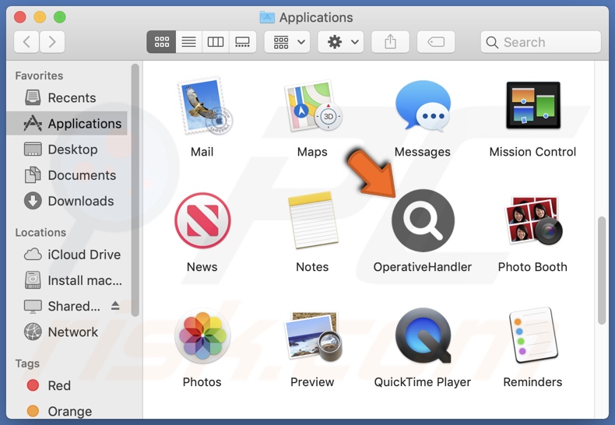Image resolution: width=615 pixels, height=425 pixels.
Task: Select Applications in the sidebar
Action: [67, 124]
